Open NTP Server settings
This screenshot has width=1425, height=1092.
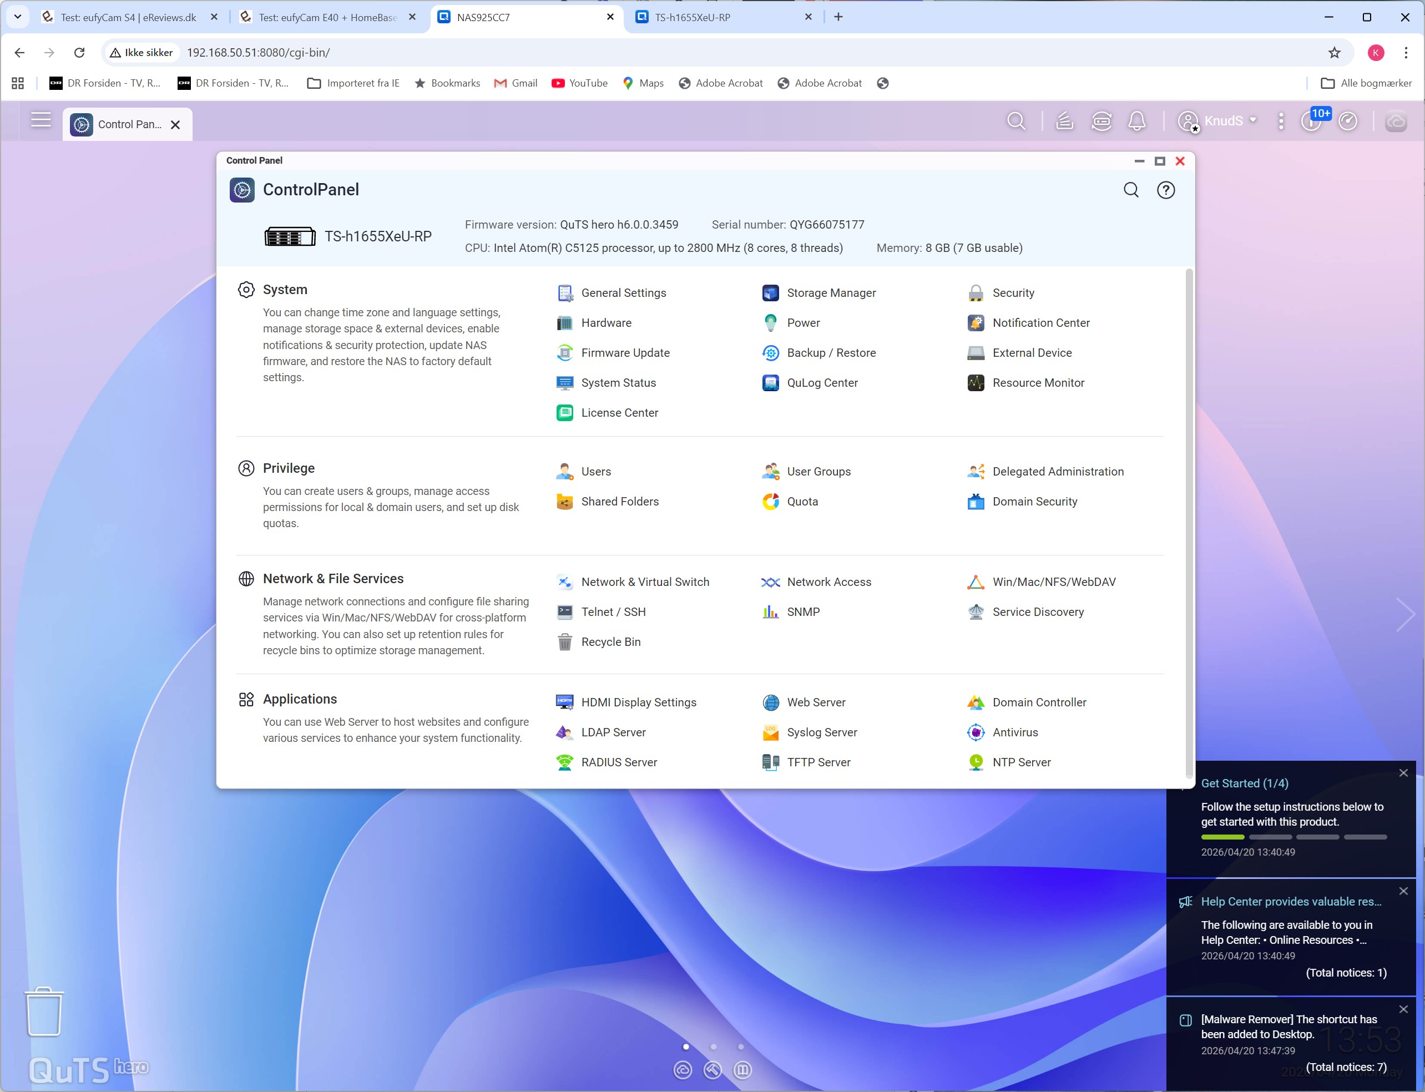1009,762
